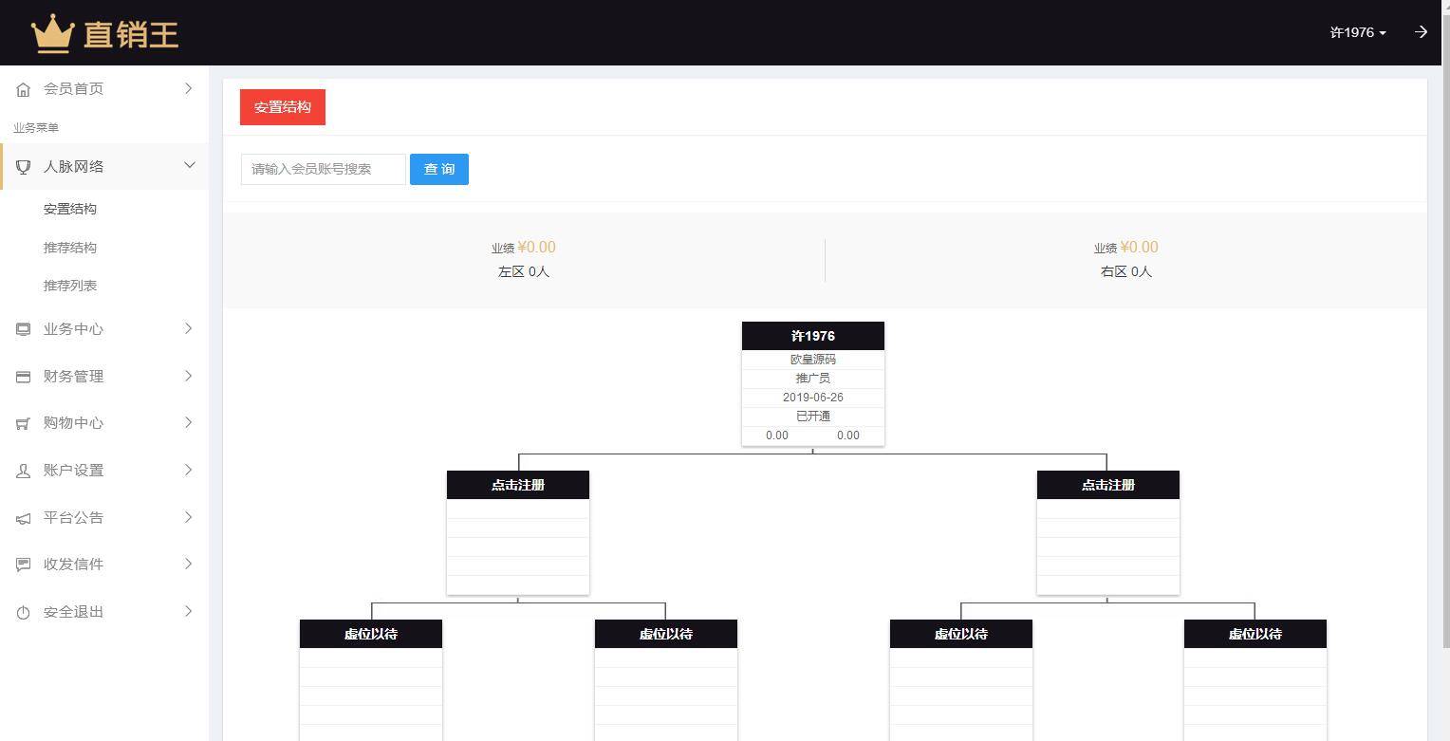Select the 财务管理 wallet icon
The height and width of the screenshot is (741, 1450).
pyautogui.click(x=23, y=376)
